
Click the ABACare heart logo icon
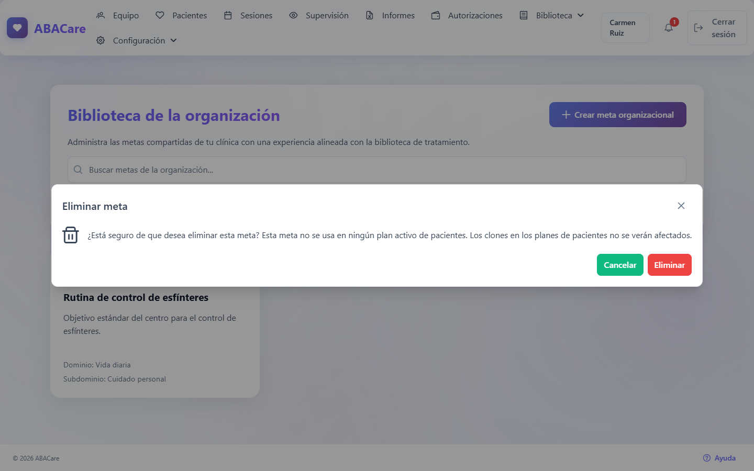coord(17,28)
